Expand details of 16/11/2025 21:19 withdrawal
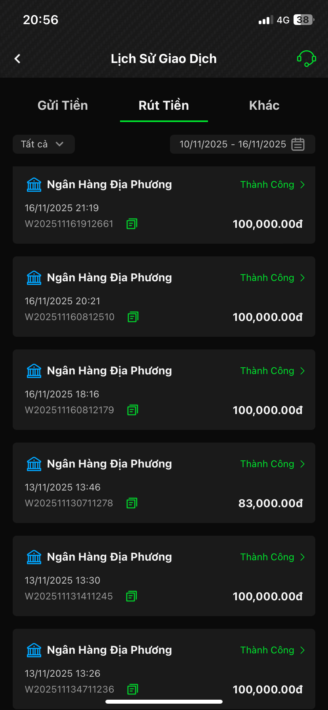The image size is (328, 710). pyautogui.click(x=303, y=185)
